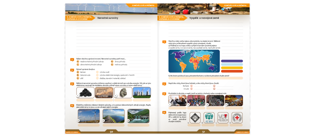Click the answer field under coal photo

point(85,100)
